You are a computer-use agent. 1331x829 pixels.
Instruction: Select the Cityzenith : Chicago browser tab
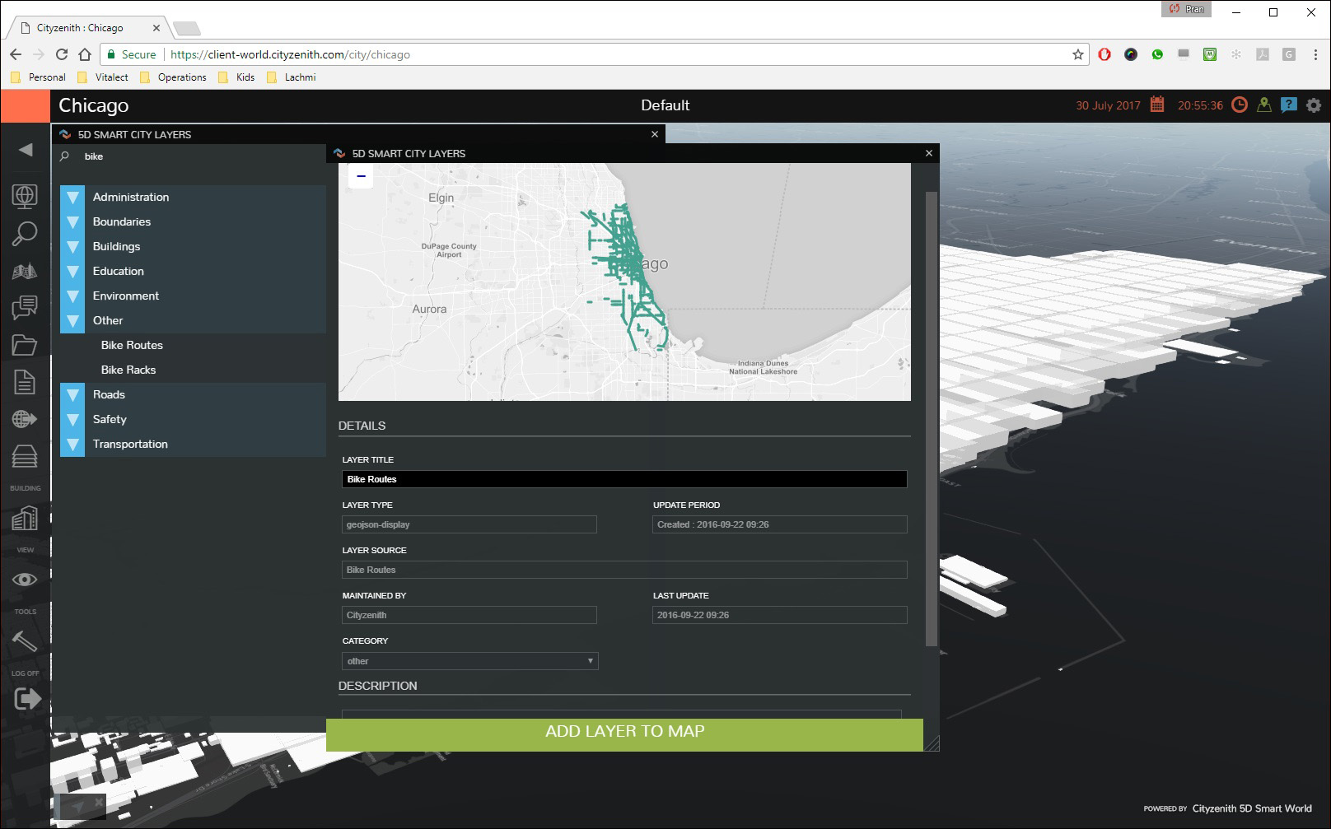point(88,28)
